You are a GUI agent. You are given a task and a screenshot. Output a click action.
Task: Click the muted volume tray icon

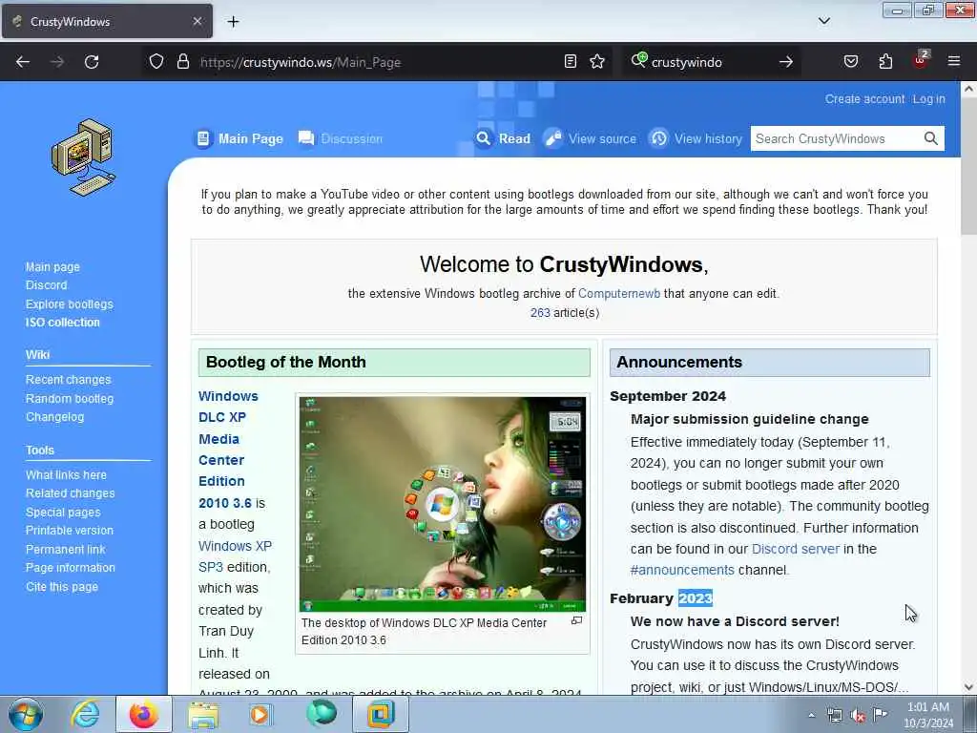(x=858, y=715)
